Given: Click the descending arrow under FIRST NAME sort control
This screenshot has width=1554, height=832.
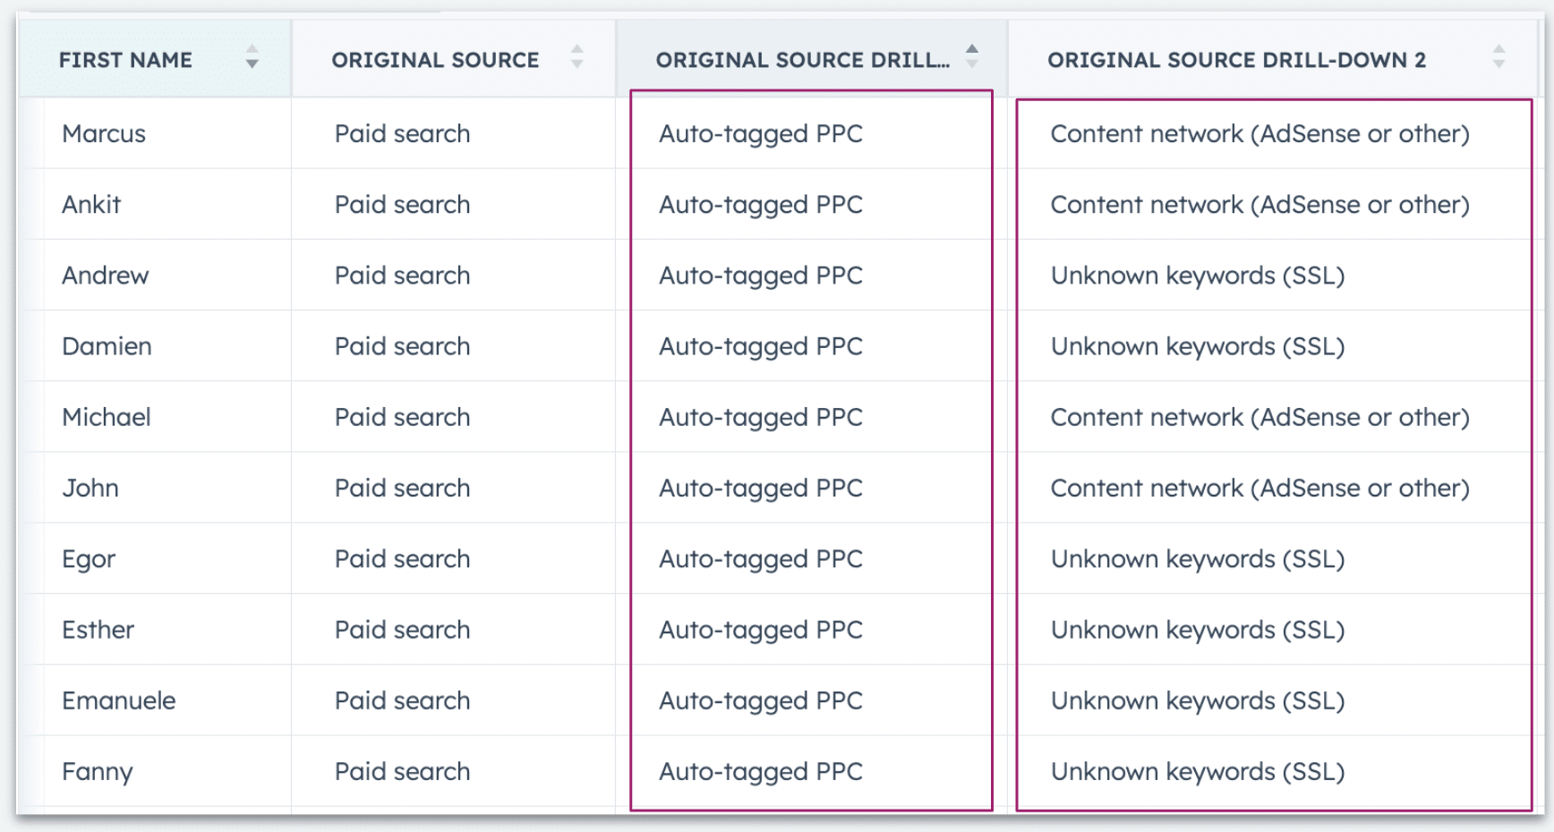Looking at the screenshot, I should coord(252,65).
